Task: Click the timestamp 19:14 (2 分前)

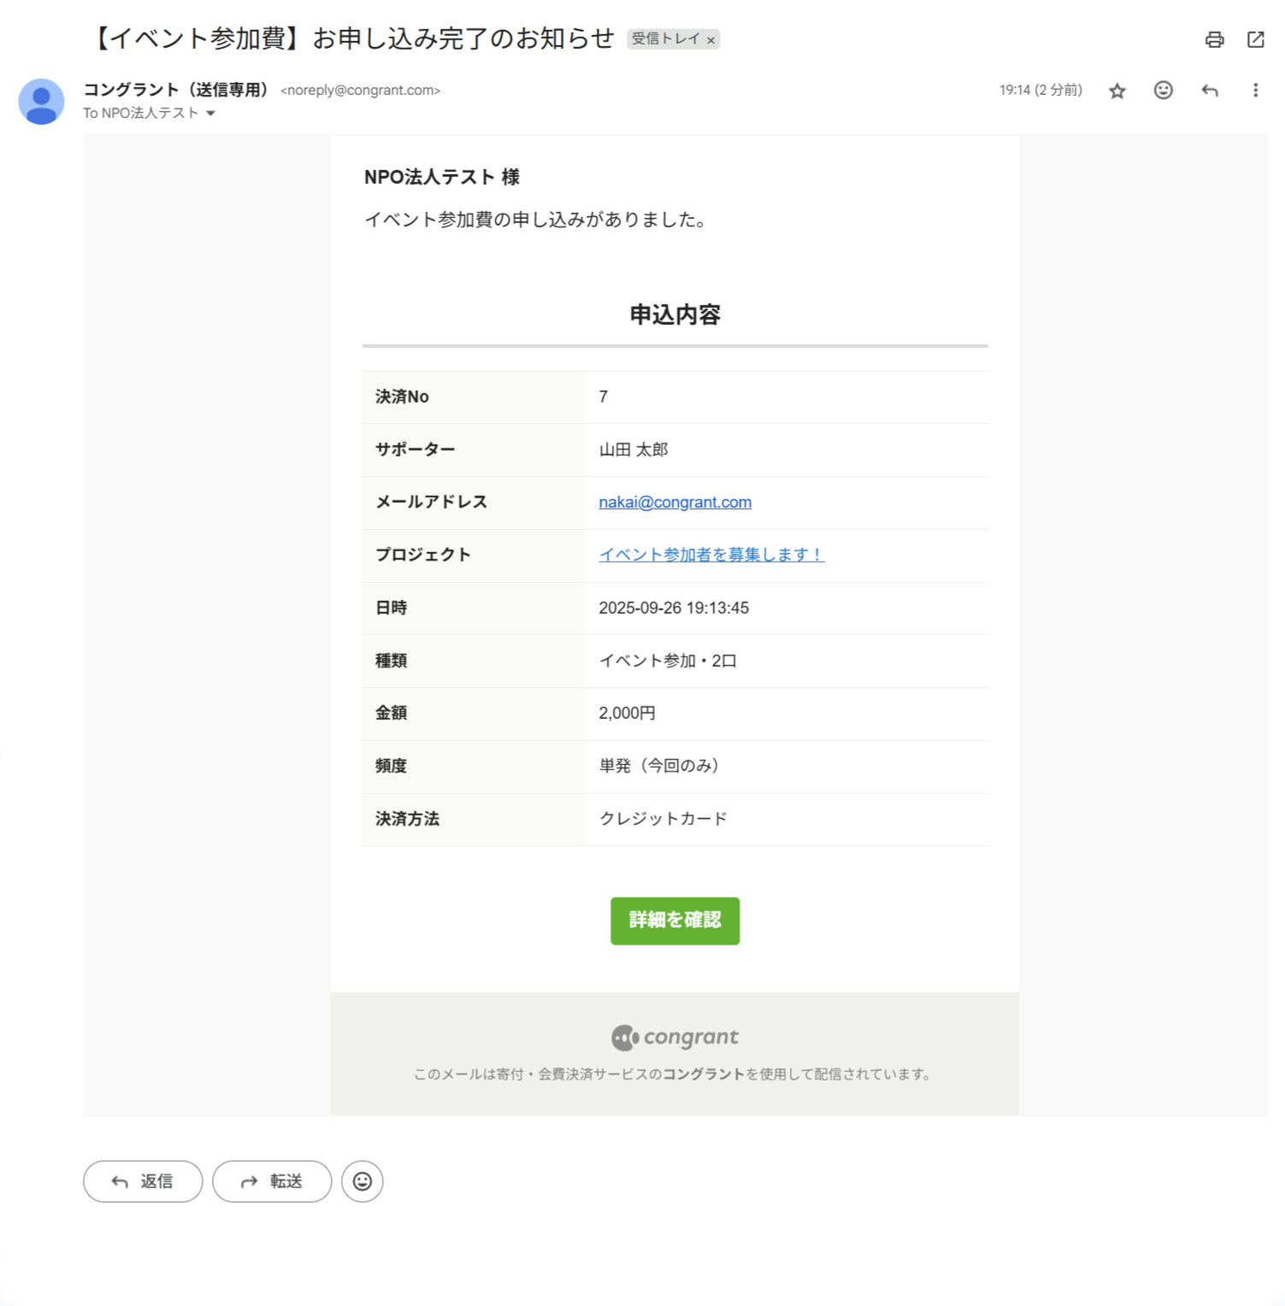Action: 1040,91
